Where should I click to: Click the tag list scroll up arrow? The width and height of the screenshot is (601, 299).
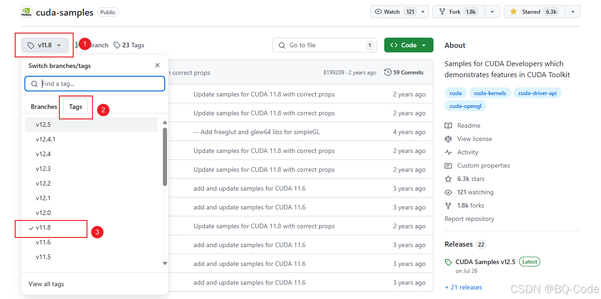click(x=165, y=122)
